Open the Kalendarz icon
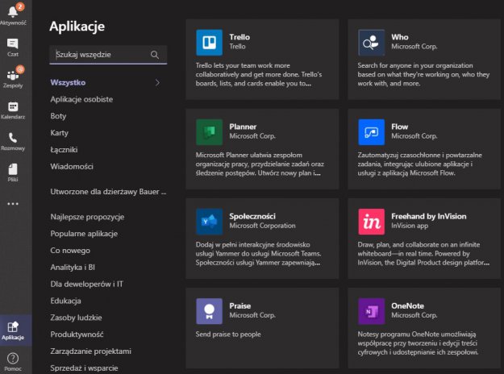The width and height of the screenshot is (504, 374). click(13, 107)
